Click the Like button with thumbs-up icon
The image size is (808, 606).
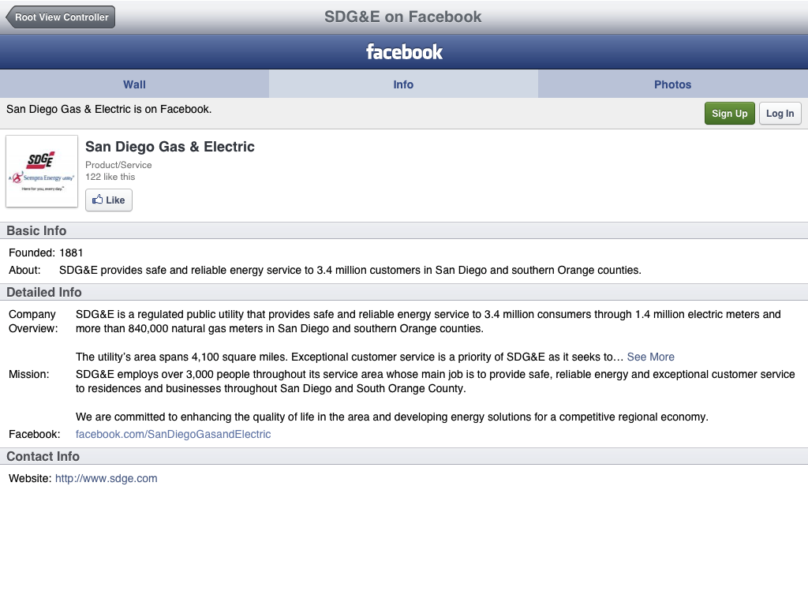109,200
